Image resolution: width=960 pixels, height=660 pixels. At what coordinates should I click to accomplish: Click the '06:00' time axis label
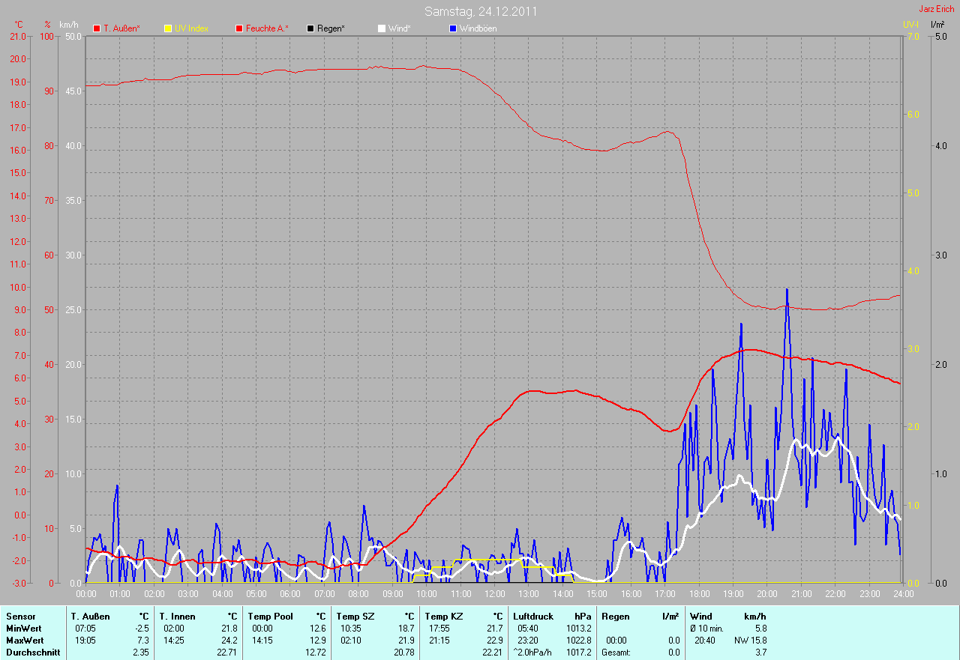290,594
